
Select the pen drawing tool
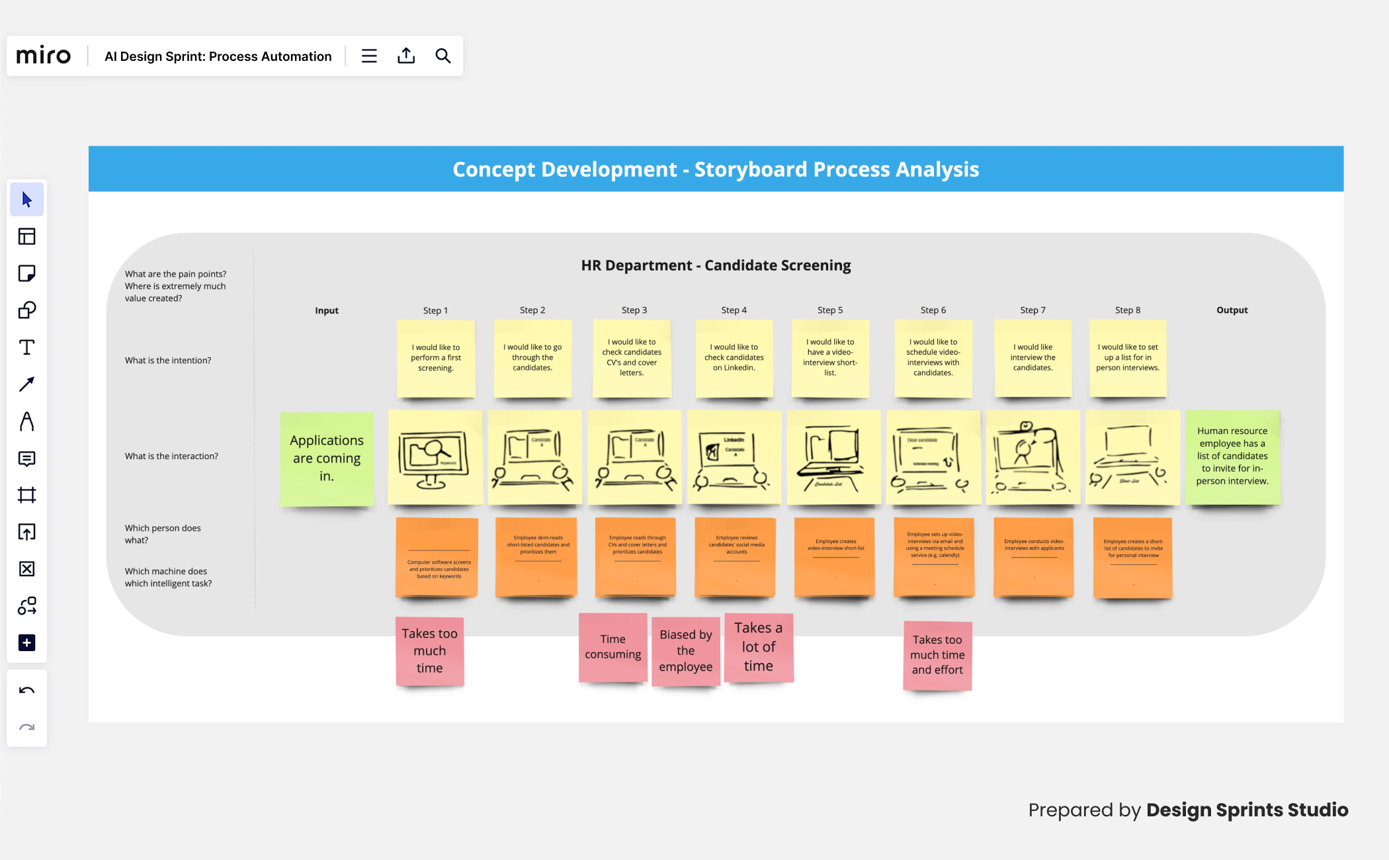point(27,421)
